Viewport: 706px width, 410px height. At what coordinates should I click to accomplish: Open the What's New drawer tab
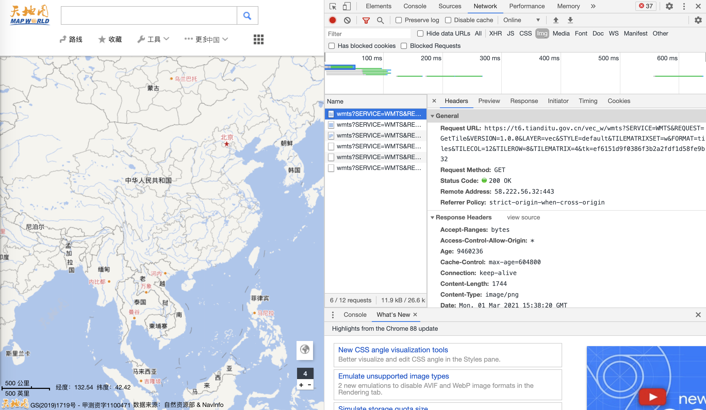tap(393, 314)
